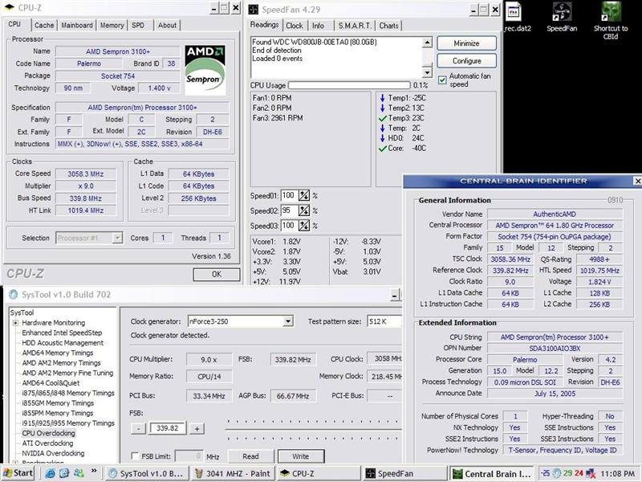Click the AMD Sempron logo in CPU-Z
This screenshot has width=642, height=482.
coord(205,70)
